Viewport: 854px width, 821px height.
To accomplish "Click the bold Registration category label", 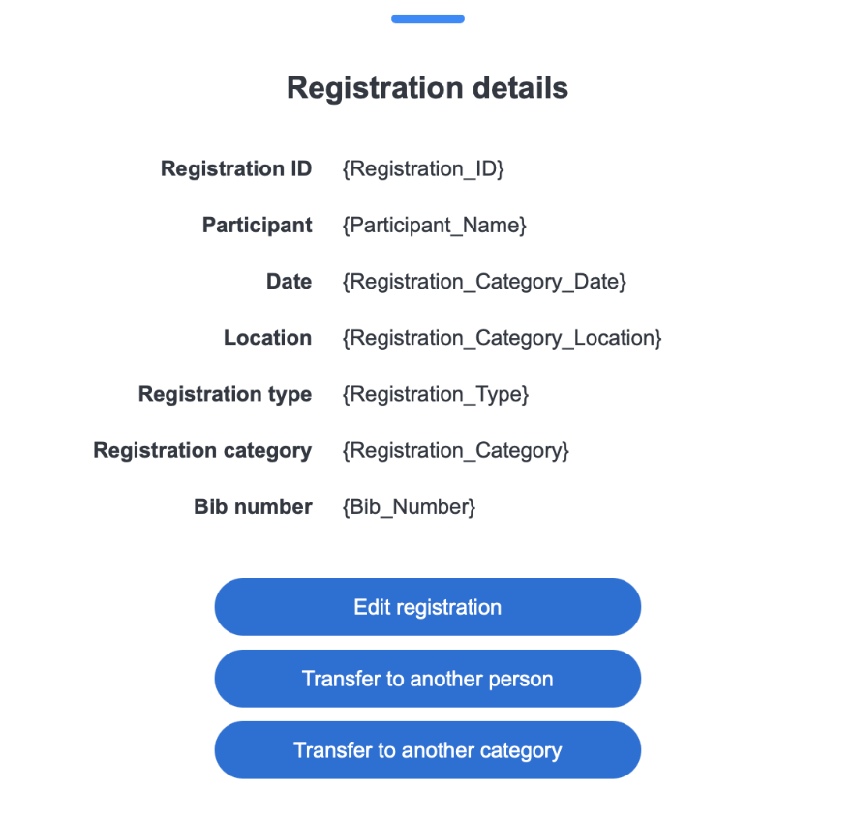I will (202, 450).
